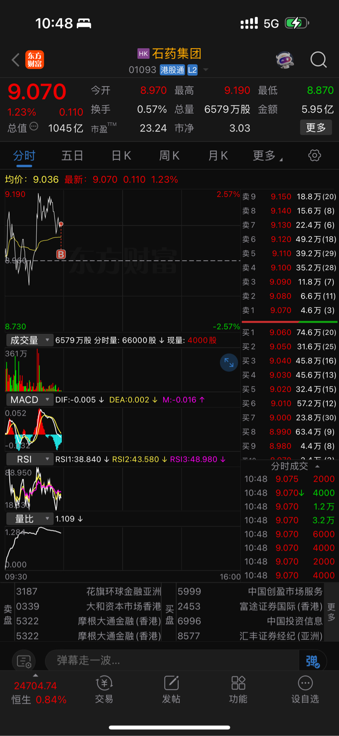
Task: Select 卖9 order row at 9.150
Action: coord(289,196)
